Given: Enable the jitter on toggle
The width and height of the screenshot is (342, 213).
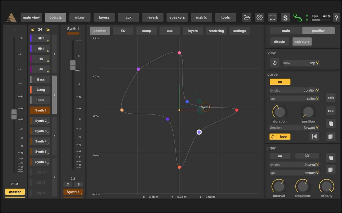Looking at the screenshot, I should point(280,156).
